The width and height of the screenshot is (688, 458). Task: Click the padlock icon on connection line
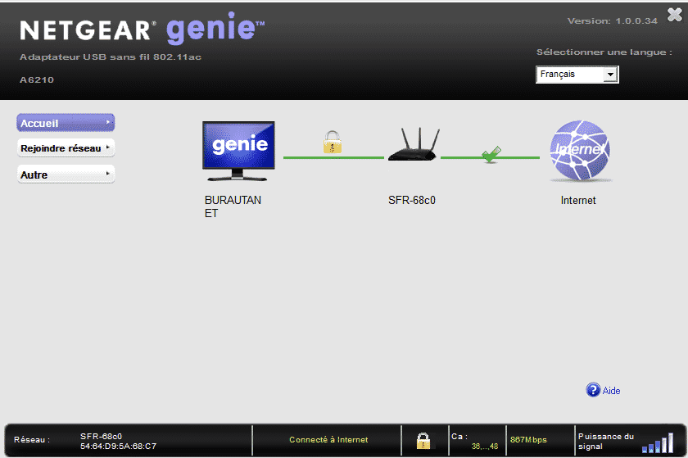click(x=333, y=142)
